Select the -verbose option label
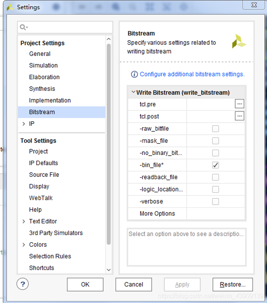The image size is (267, 303). coord(151,202)
